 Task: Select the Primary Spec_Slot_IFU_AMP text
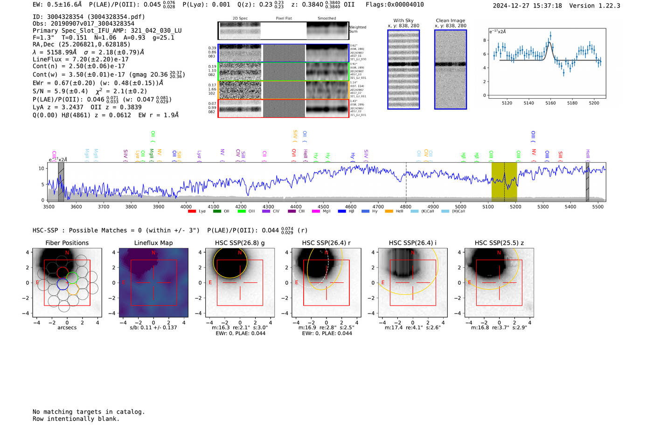point(107,30)
